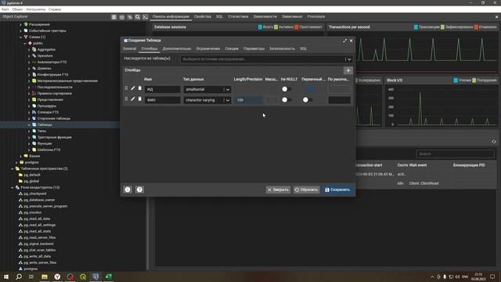Delete the ФИО column row with trash icon

click(139, 99)
